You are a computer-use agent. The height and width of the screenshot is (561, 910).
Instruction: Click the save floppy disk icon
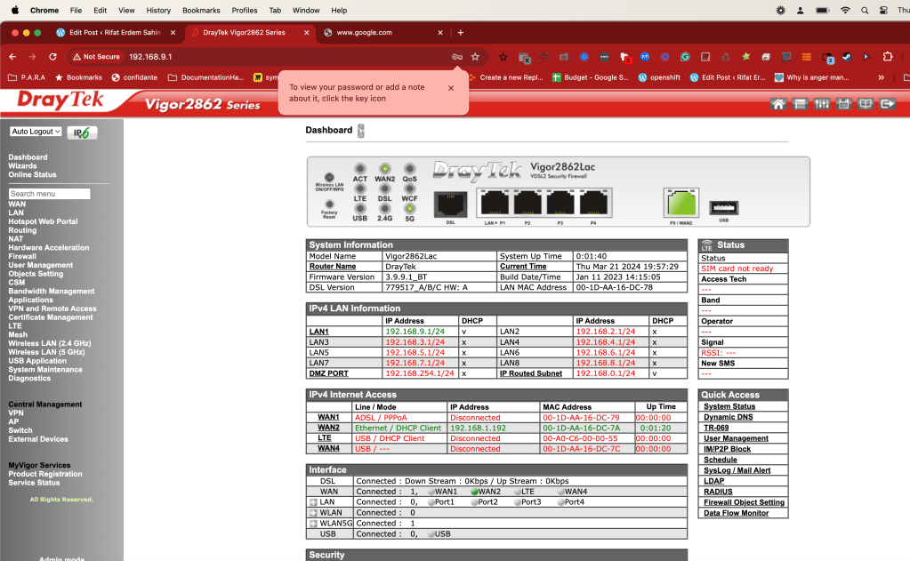tap(843, 104)
